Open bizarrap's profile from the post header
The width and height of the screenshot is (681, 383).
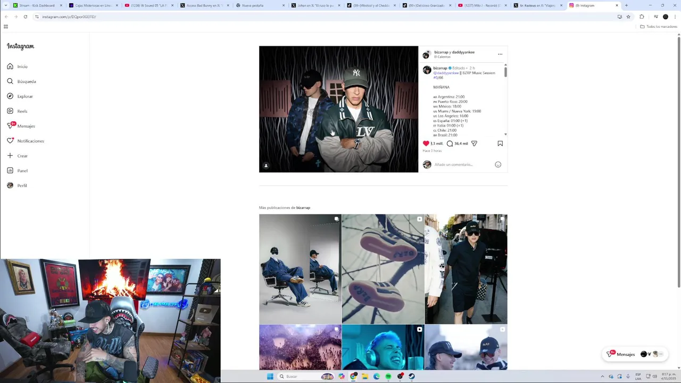pyautogui.click(x=441, y=52)
